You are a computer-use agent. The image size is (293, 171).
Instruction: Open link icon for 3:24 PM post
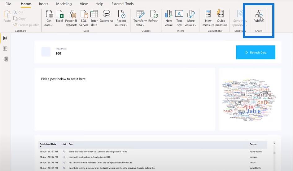[64, 157]
